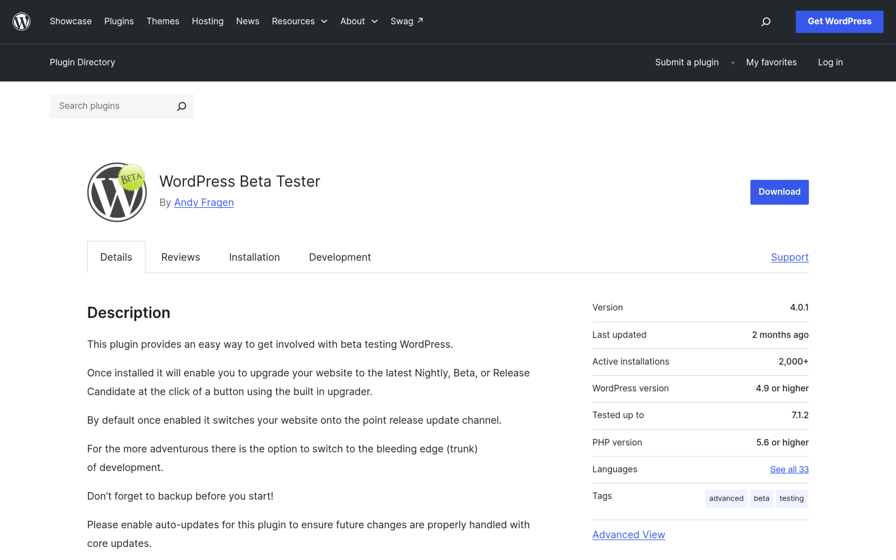Viewport: 896px width, 560px height.
Task: Open News in top navigation
Action: [248, 21]
